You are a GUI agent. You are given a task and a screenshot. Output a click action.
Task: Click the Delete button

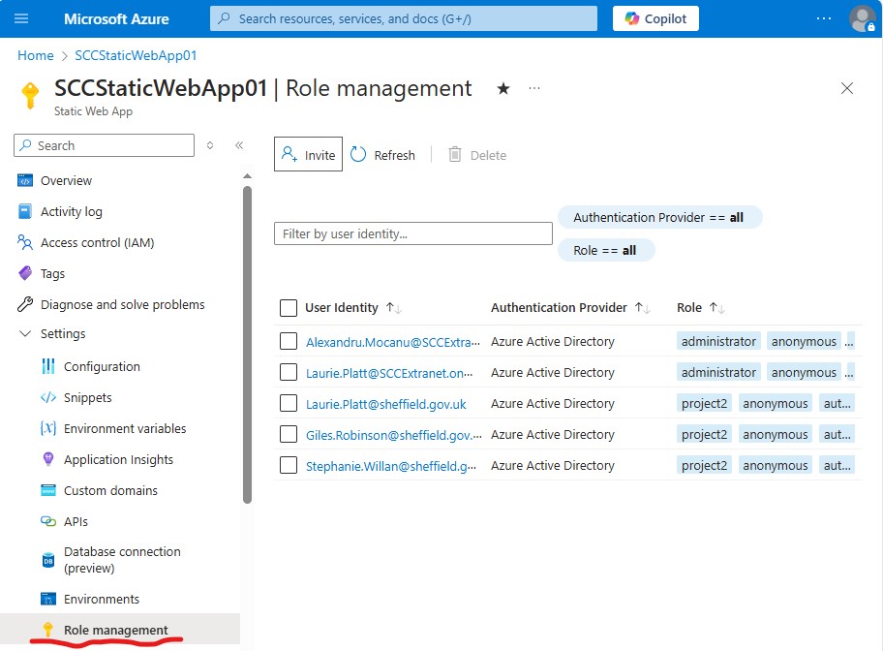click(x=477, y=154)
